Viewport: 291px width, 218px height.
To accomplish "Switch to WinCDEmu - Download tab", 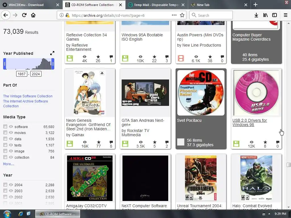I will [x=26, y=5].
